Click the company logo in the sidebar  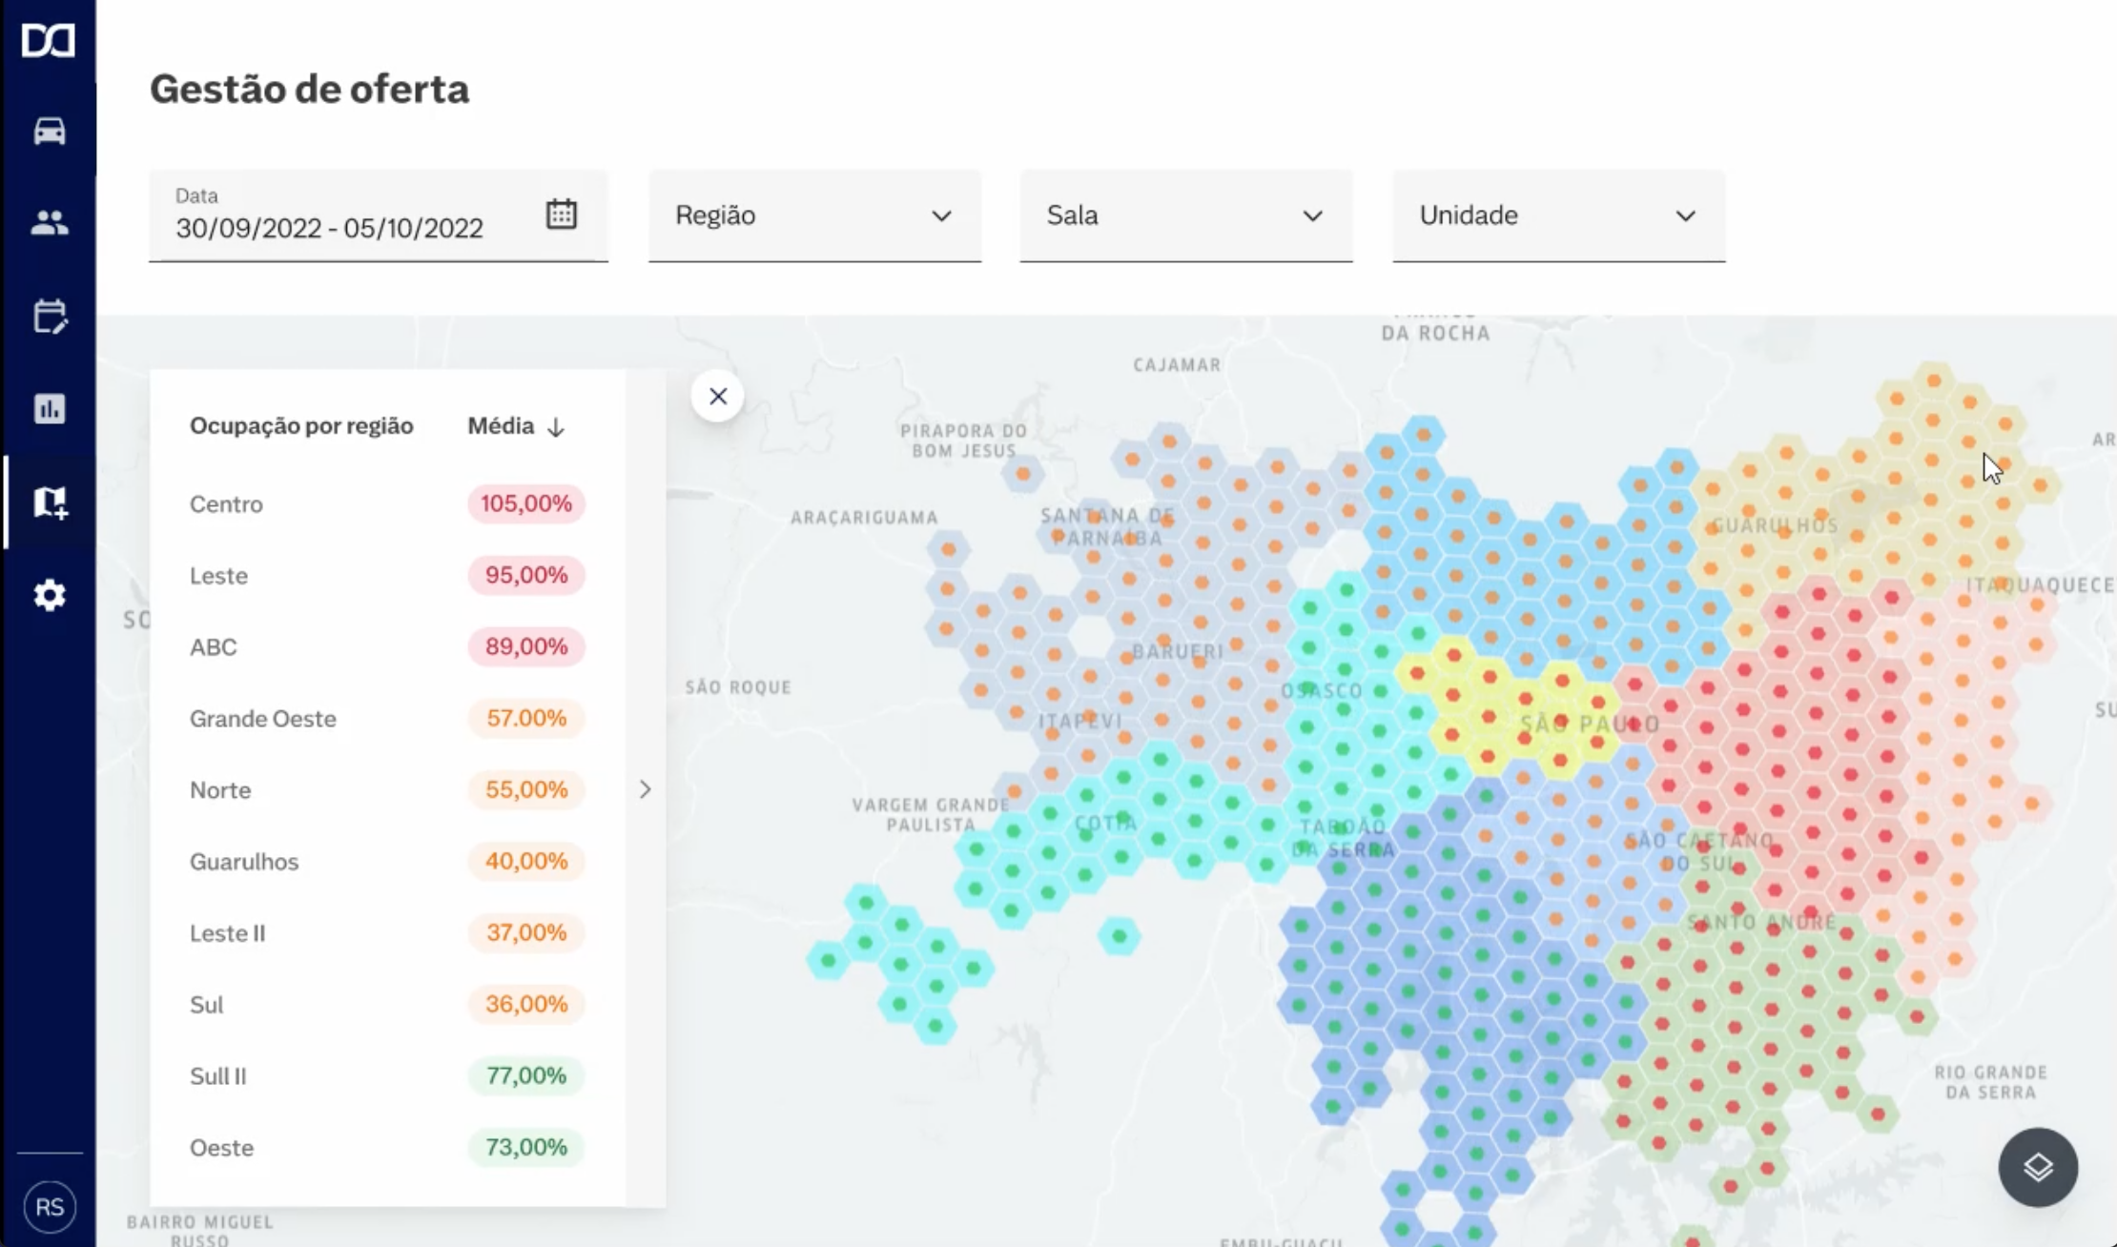(x=49, y=41)
